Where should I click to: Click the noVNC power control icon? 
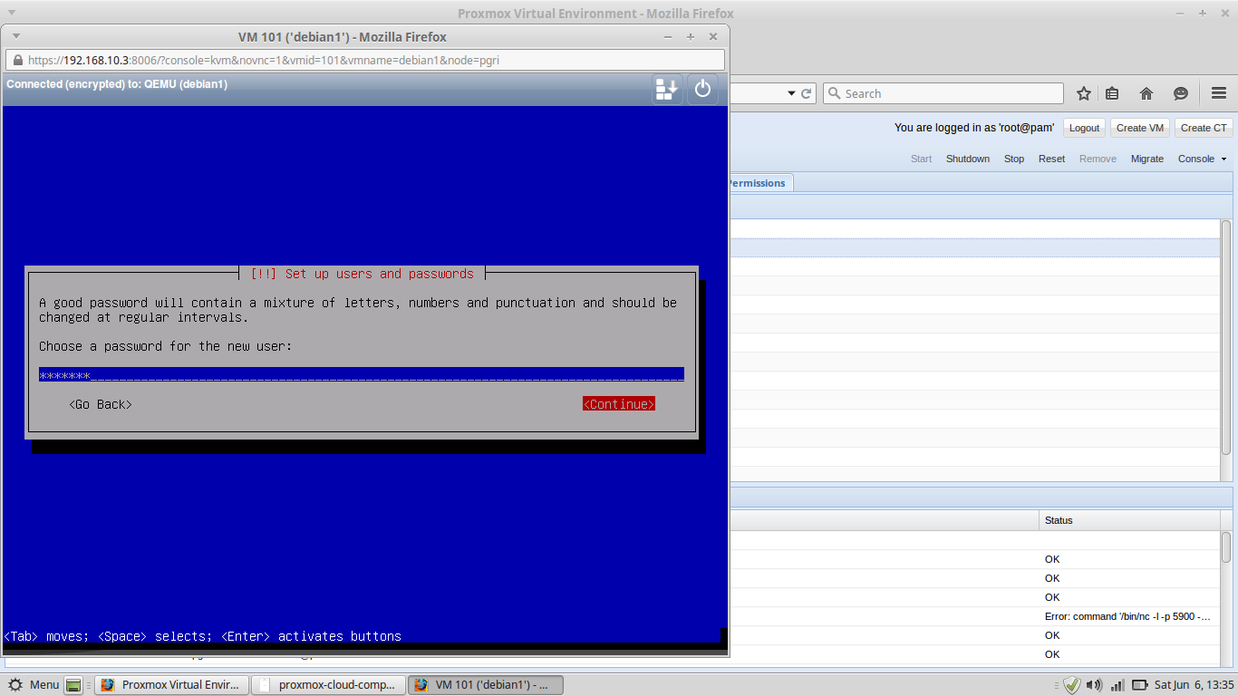pyautogui.click(x=703, y=89)
